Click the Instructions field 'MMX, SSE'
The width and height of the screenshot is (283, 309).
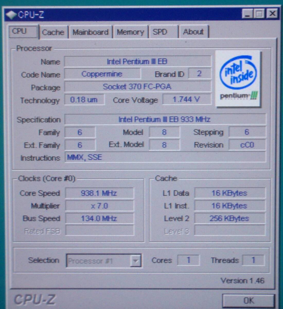click(x=165, y=157)
